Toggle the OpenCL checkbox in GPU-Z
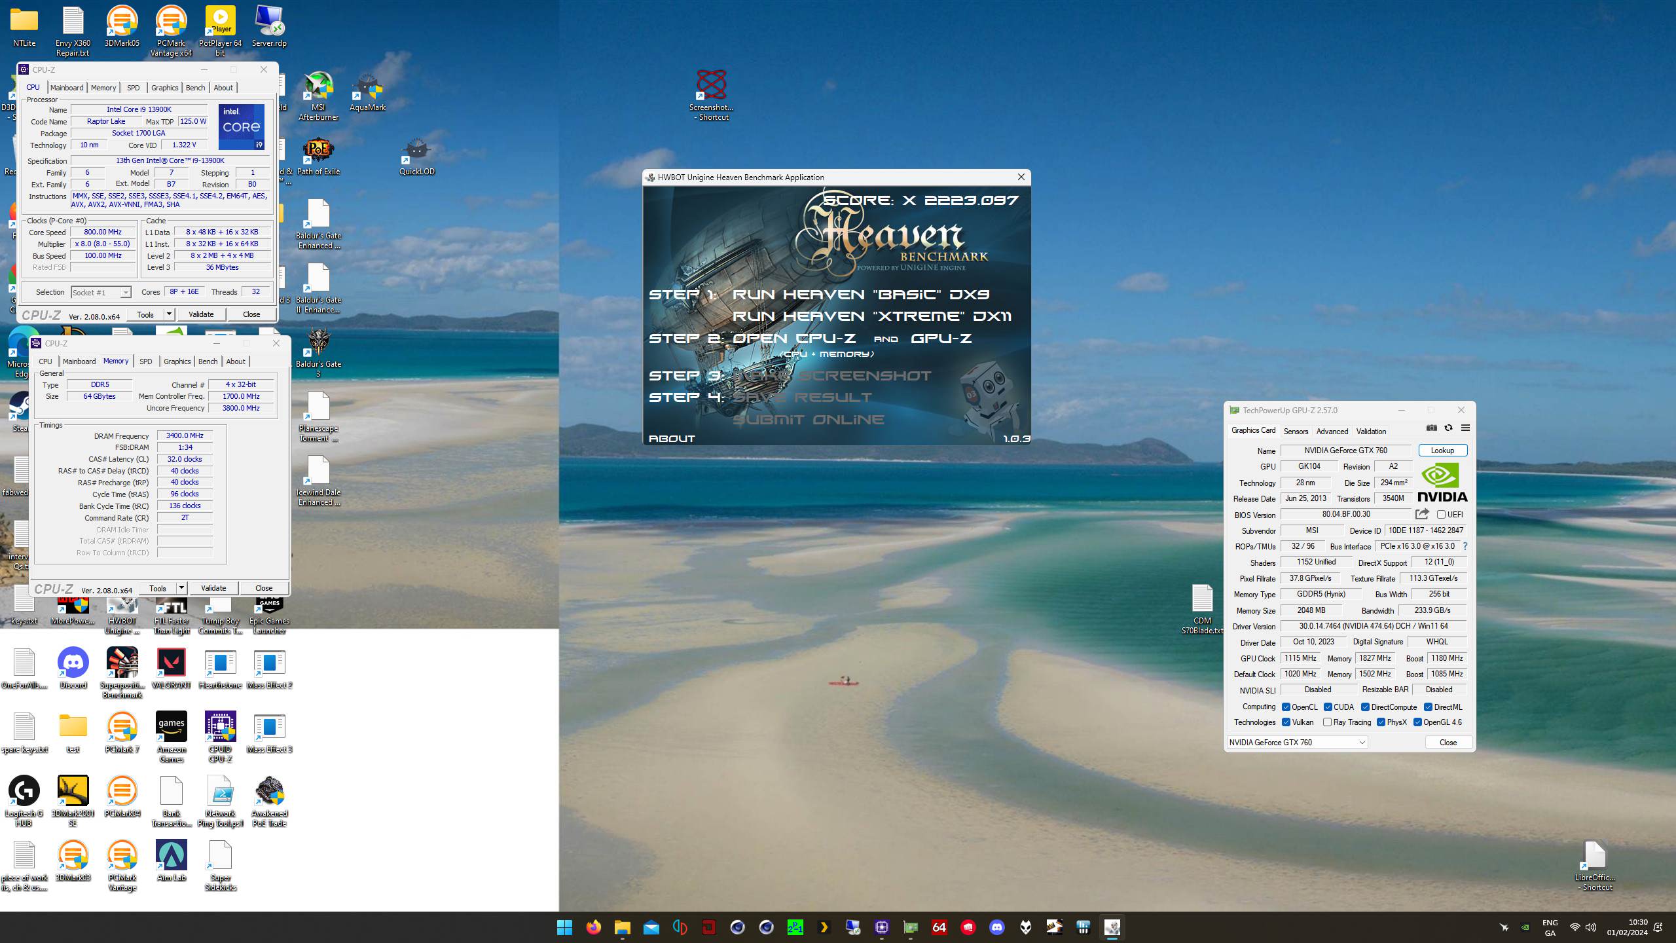This screenshot has width=1676, height=943. pos(1286,707)
